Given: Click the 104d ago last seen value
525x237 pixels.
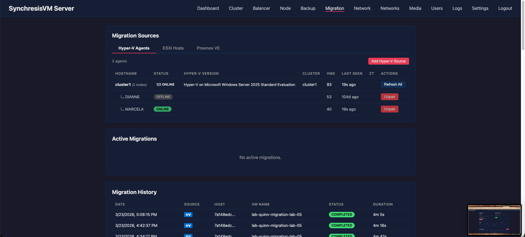Looking at the screenshot, I should (x=350, y=97).
